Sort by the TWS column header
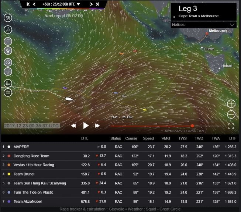The image size is (241, 212). click(x=182, y=138)
